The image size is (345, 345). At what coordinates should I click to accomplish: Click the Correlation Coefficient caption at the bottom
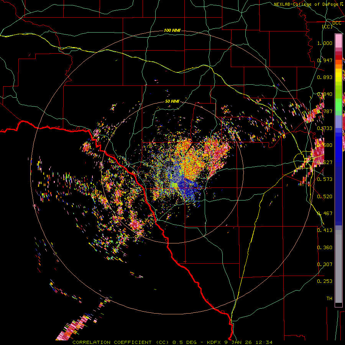coord(172,342)
